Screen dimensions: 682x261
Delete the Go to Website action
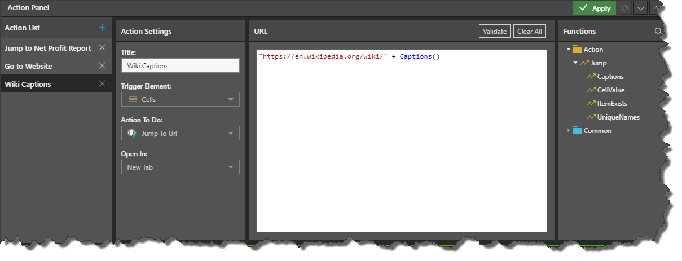click(102, 66)
